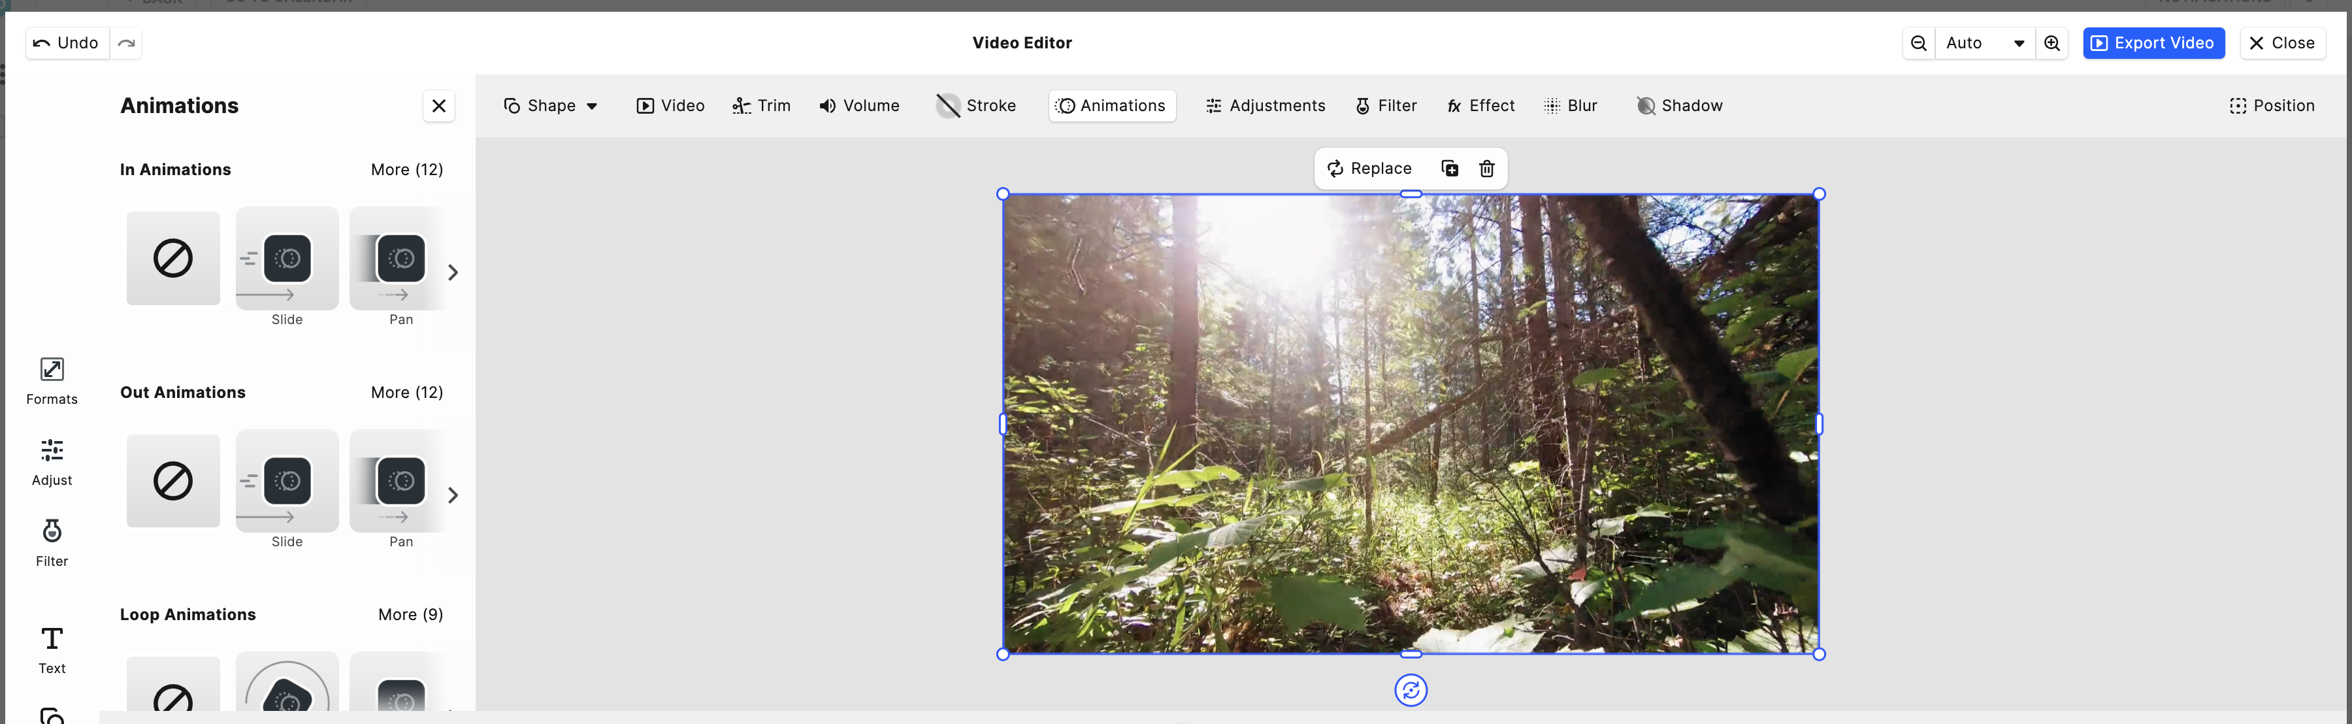
Task: Open Filter in the left sidebar
Action: 52,543
